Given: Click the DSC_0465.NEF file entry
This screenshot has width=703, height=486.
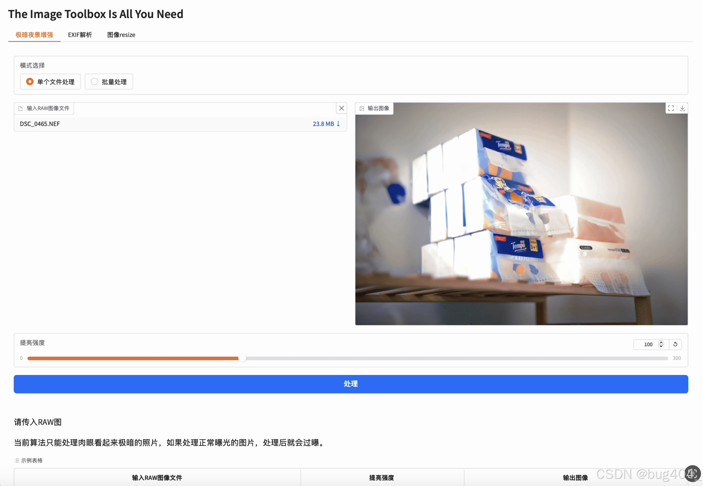Looking at the screenshot, I should 40,124.
